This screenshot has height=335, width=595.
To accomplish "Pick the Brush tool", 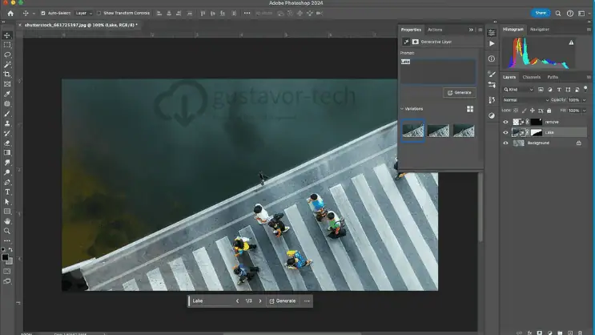I will coord(7,114).
